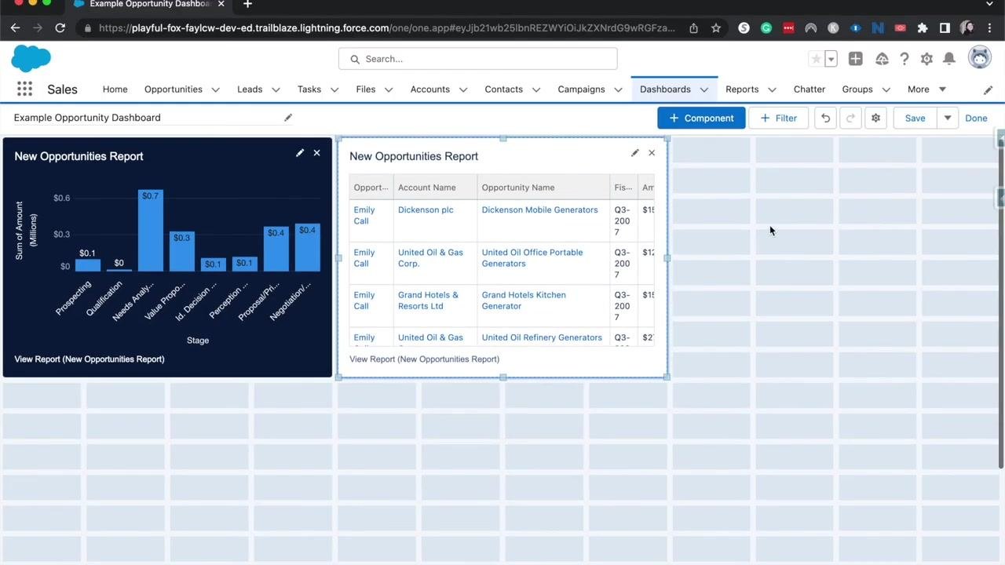This screenshot has height=565, width=1005.
Task: Open the global actions plus icon
Action: [855, 59]
